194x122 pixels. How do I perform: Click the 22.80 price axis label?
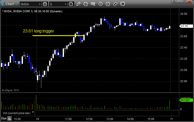click(184, 81)
